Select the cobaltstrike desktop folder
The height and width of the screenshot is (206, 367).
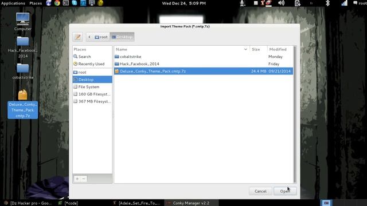pyautogui.click(x=23, y=71)
